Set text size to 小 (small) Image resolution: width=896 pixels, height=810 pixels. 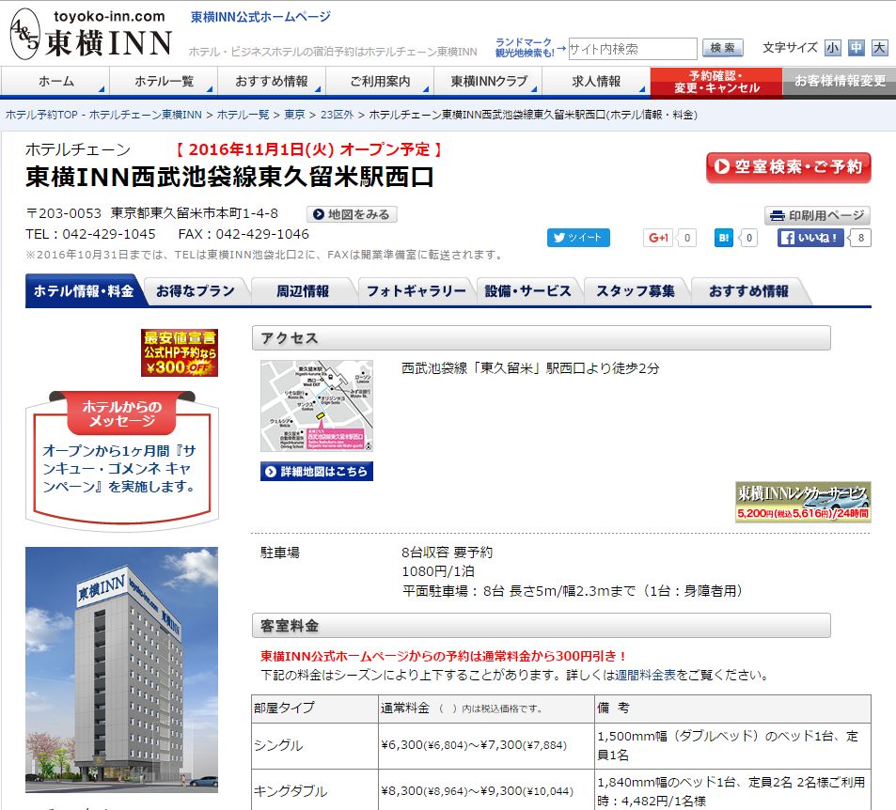(x=833, y=48)
